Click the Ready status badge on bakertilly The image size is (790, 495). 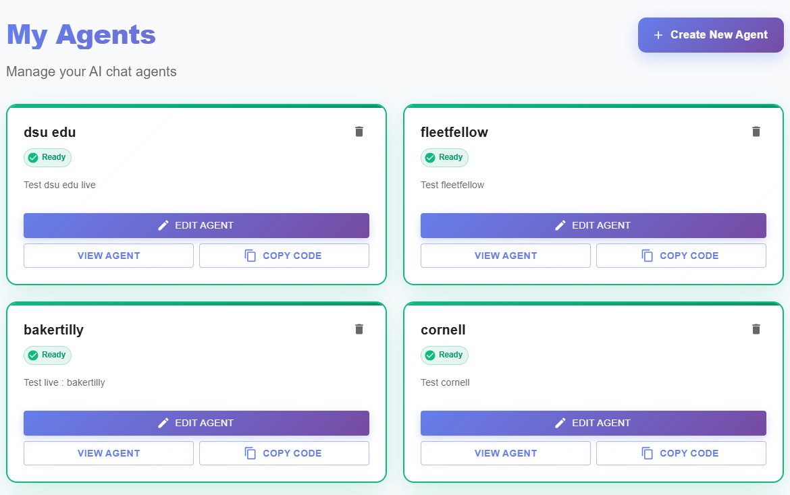pos(47,355)
